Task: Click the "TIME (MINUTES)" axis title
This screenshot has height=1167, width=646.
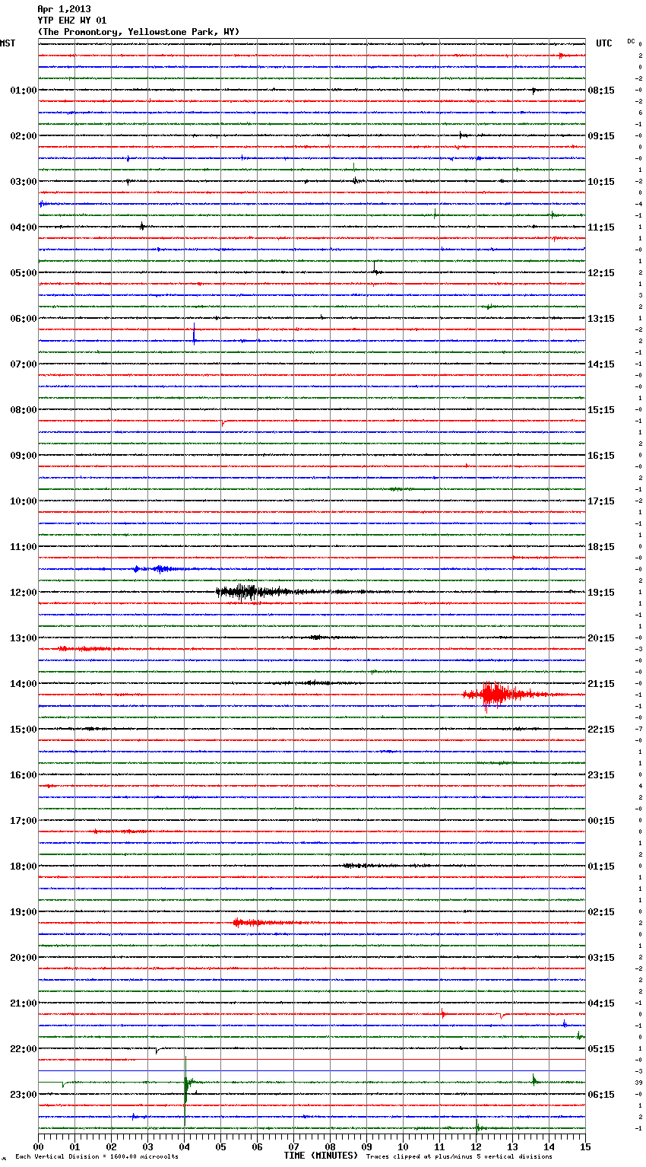Action: (321, 1156)
